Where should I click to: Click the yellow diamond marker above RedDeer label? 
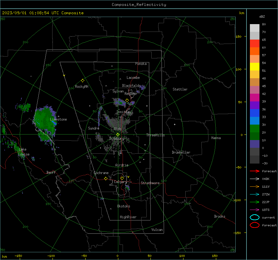[x=127, y=100]
